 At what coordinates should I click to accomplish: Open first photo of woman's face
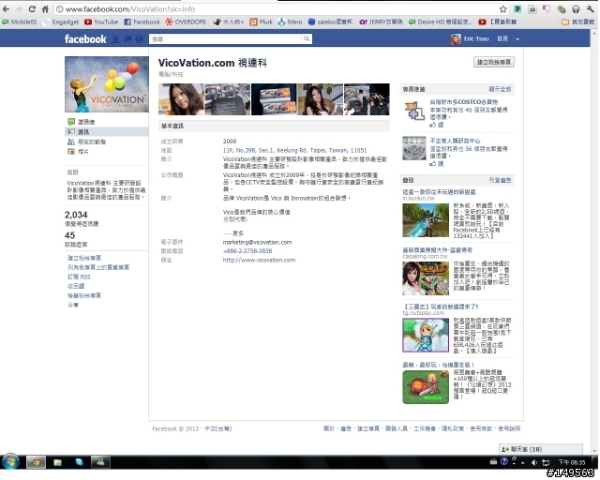(181, 99)
